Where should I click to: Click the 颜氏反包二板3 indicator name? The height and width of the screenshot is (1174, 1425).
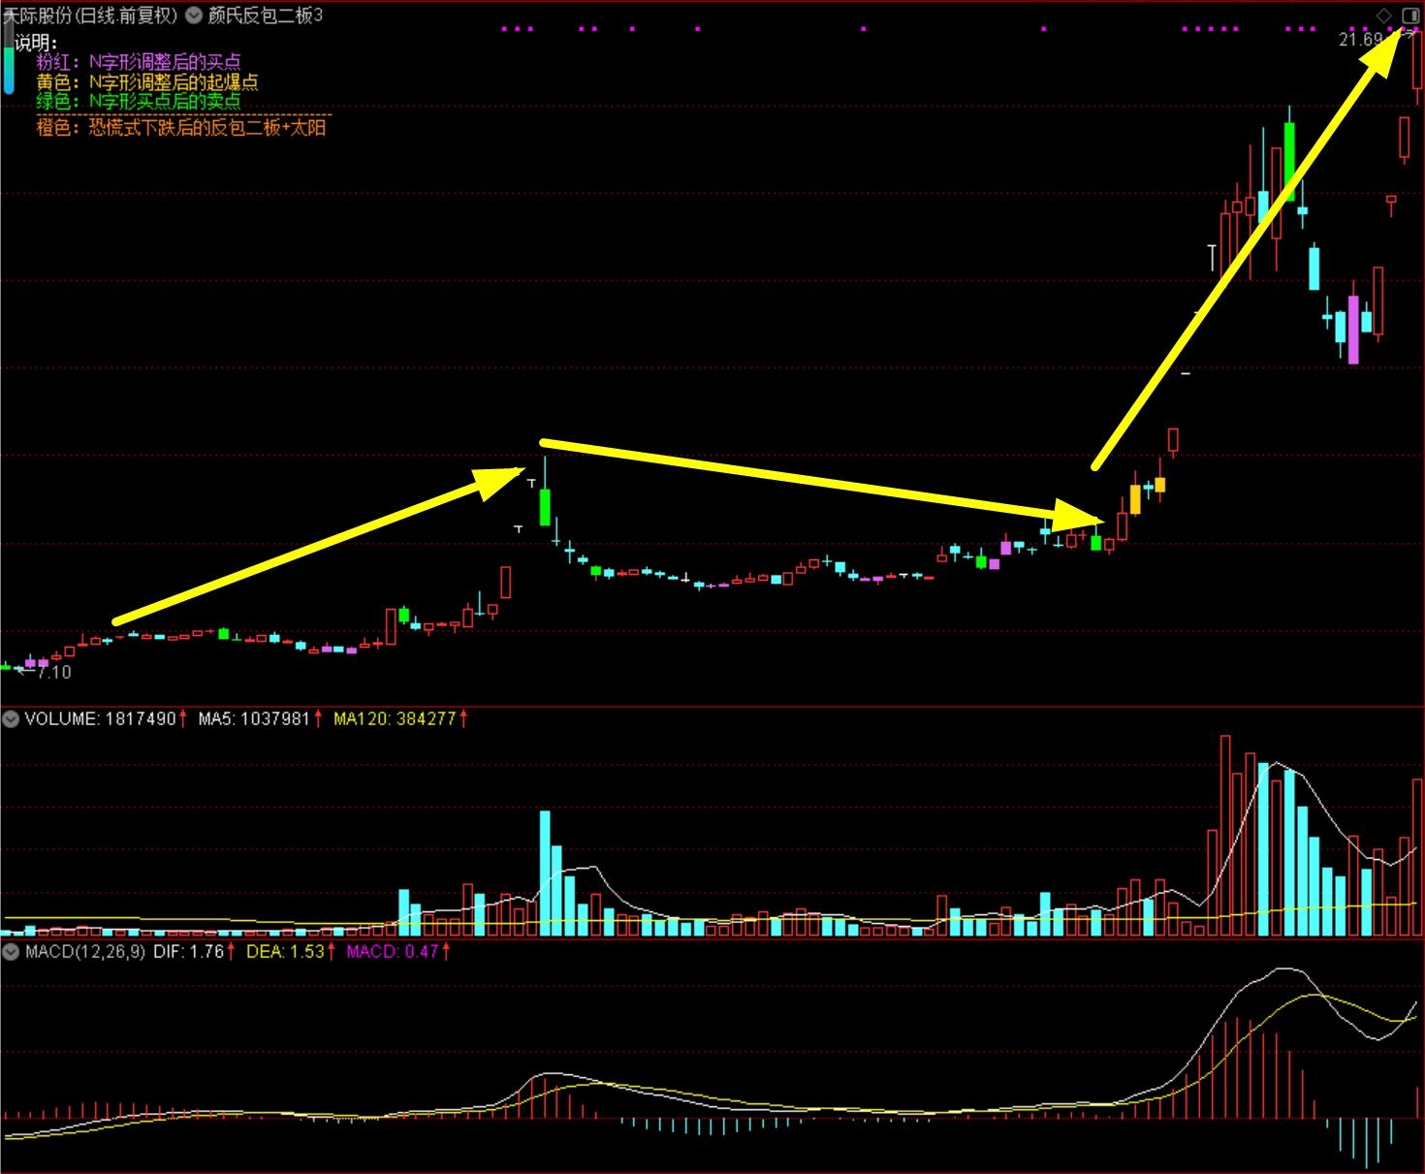click(266, 16)
